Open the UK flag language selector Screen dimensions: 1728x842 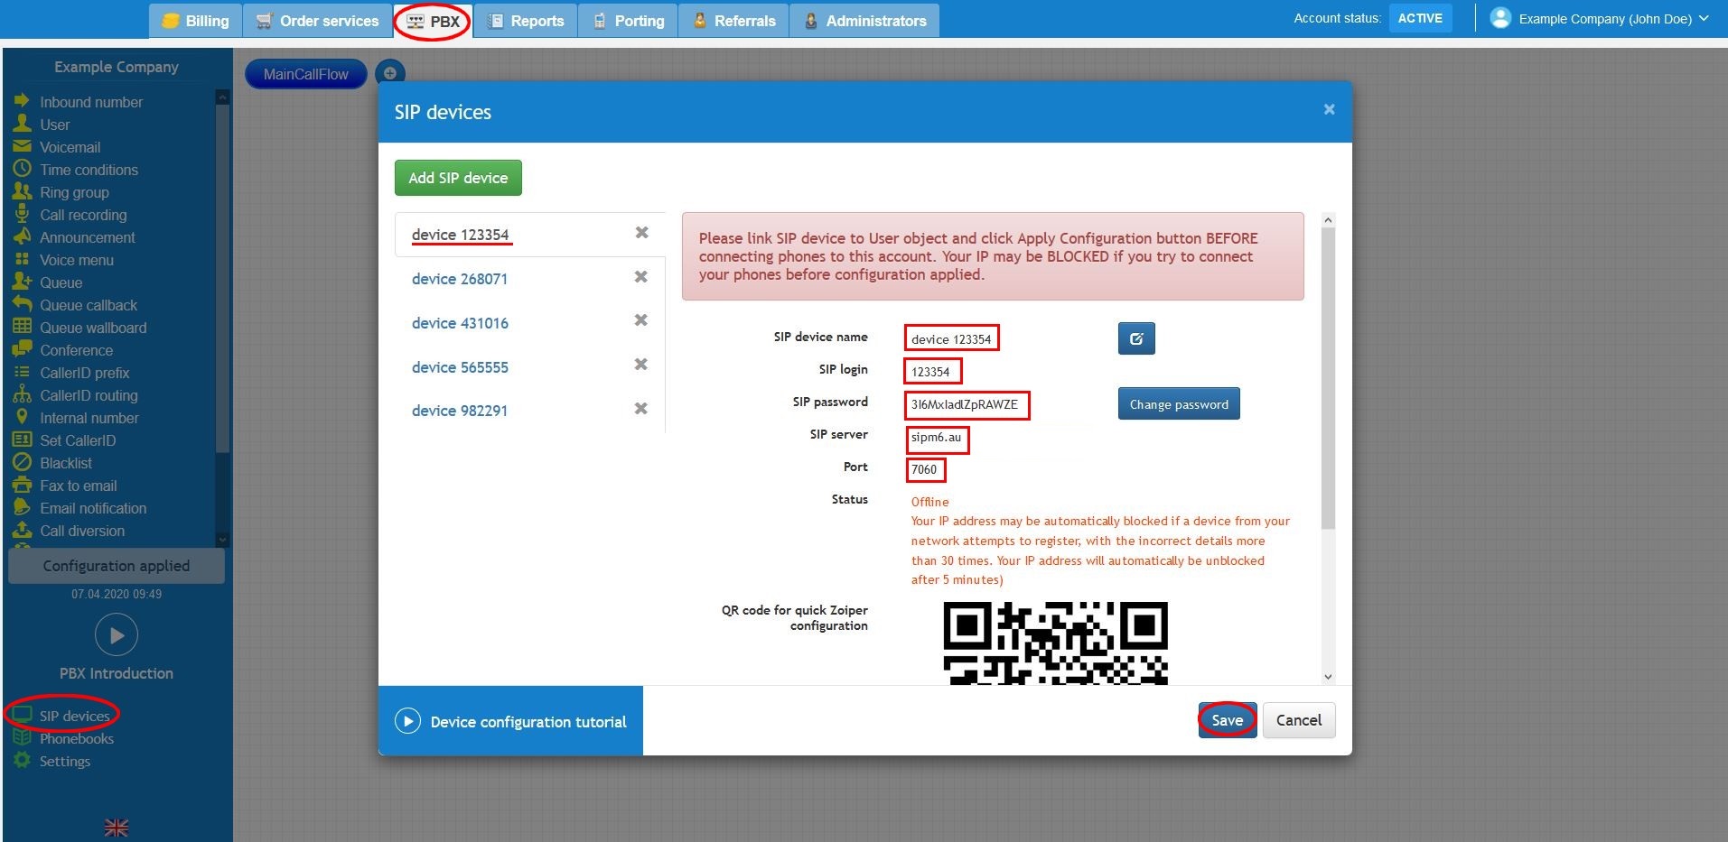pos(117,828)
